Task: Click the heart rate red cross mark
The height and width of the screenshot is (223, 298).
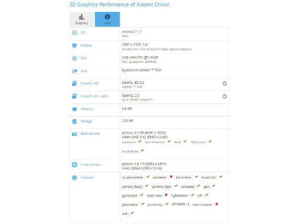Action: point(166,195)
